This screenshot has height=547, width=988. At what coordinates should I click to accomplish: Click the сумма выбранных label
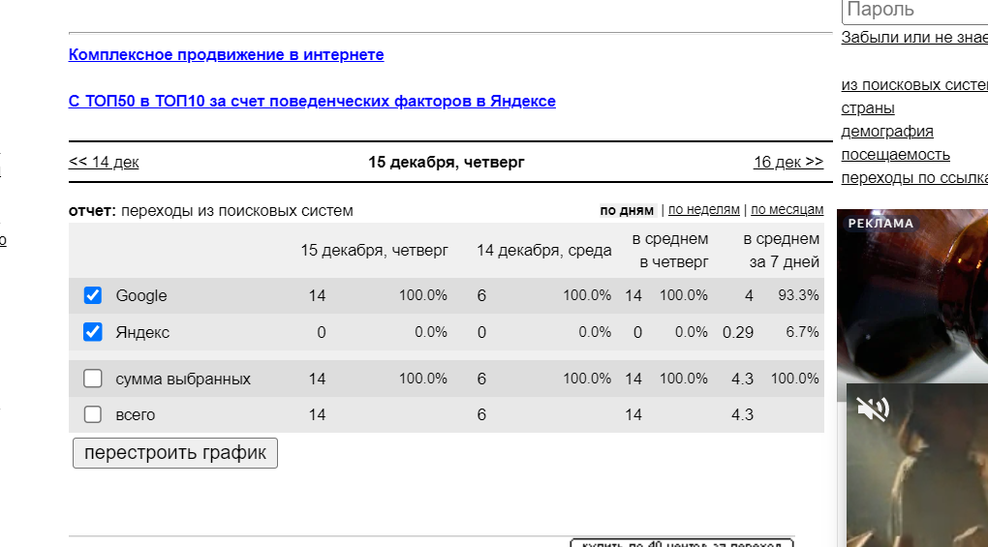point(183,379)
